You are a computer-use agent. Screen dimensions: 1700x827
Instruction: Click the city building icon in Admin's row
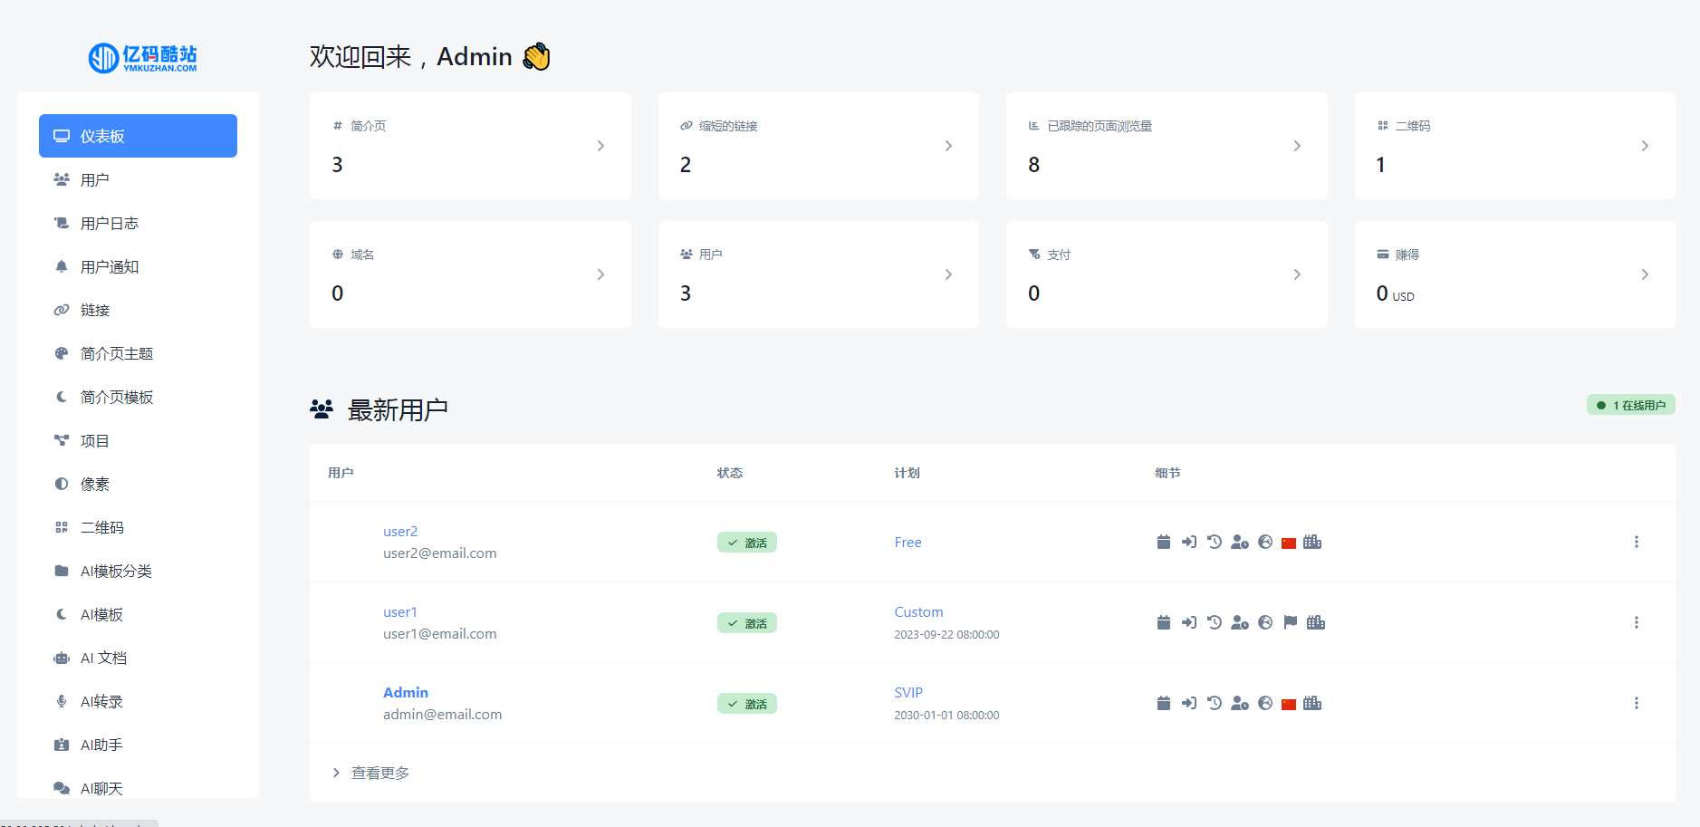coord(1312,703)
